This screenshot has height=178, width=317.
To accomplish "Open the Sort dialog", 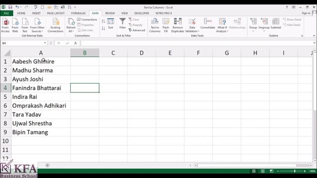I will (110, 24).
